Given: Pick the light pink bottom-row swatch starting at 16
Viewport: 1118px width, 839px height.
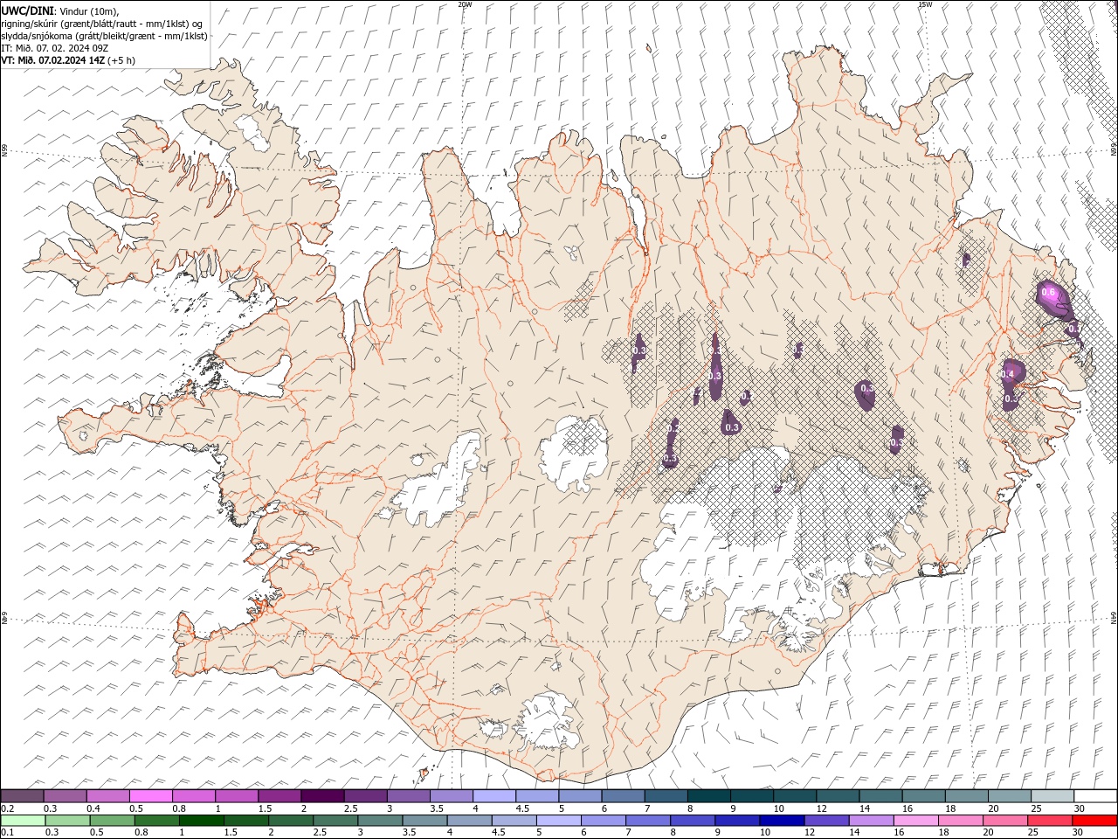Looking at the screenshot, I should tap(916, 821).
